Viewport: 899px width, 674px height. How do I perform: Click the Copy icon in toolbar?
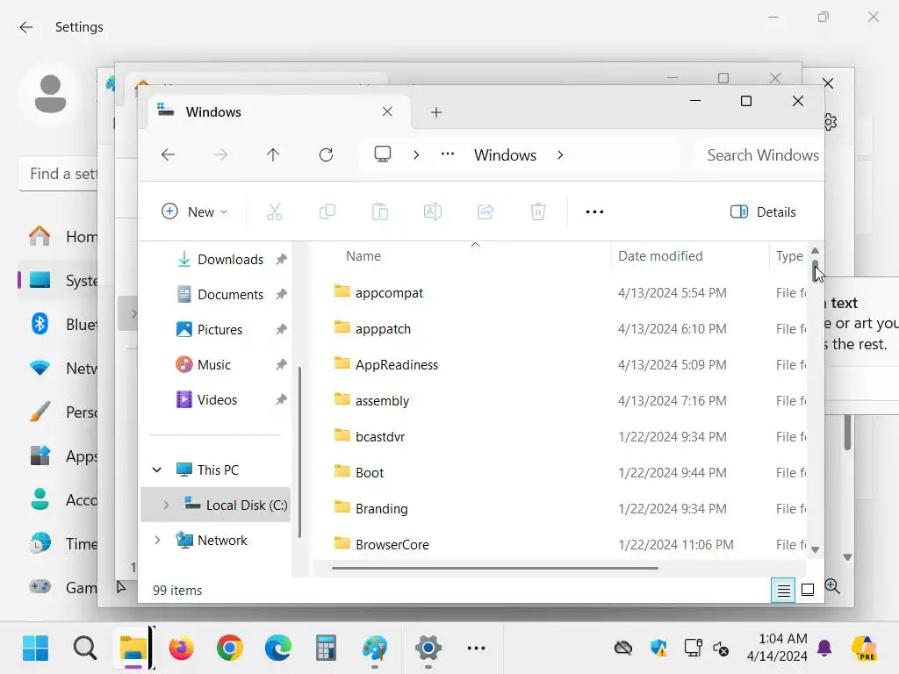click(x=327, y=212)
